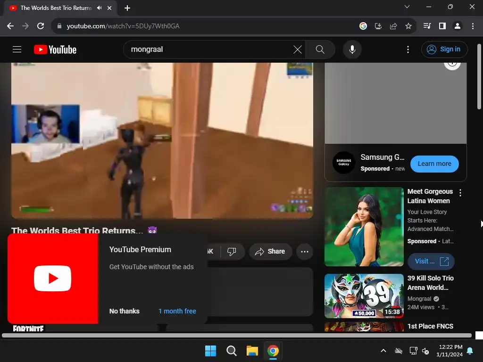Image resolution: width=483 pixels, height=362 pixels.
Task: Open the clock showing 12:22 PM
Action: click(450, 351)
